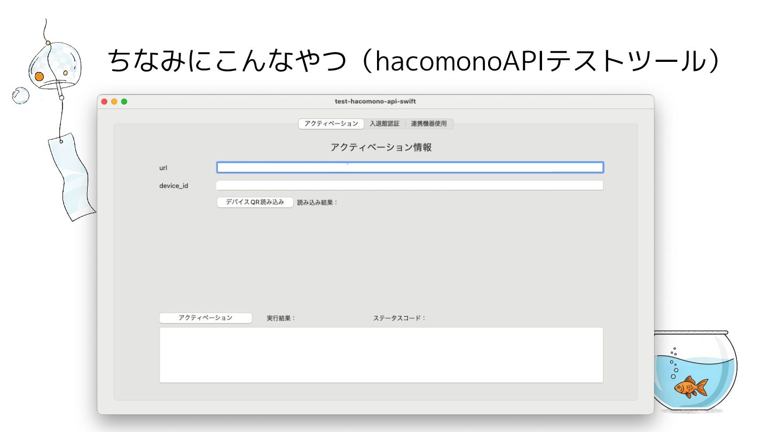Switch to the アクティベーション tab
The image size is (769, 432).
pos(331,124)
